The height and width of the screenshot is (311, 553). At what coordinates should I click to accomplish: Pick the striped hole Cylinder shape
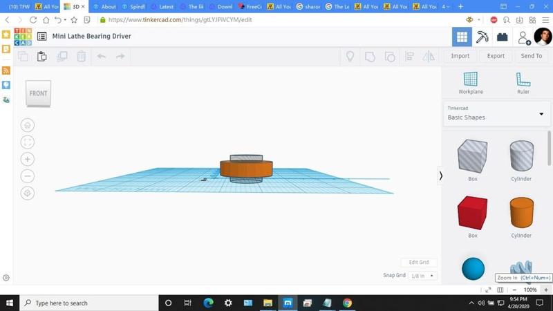pos(522,156)
